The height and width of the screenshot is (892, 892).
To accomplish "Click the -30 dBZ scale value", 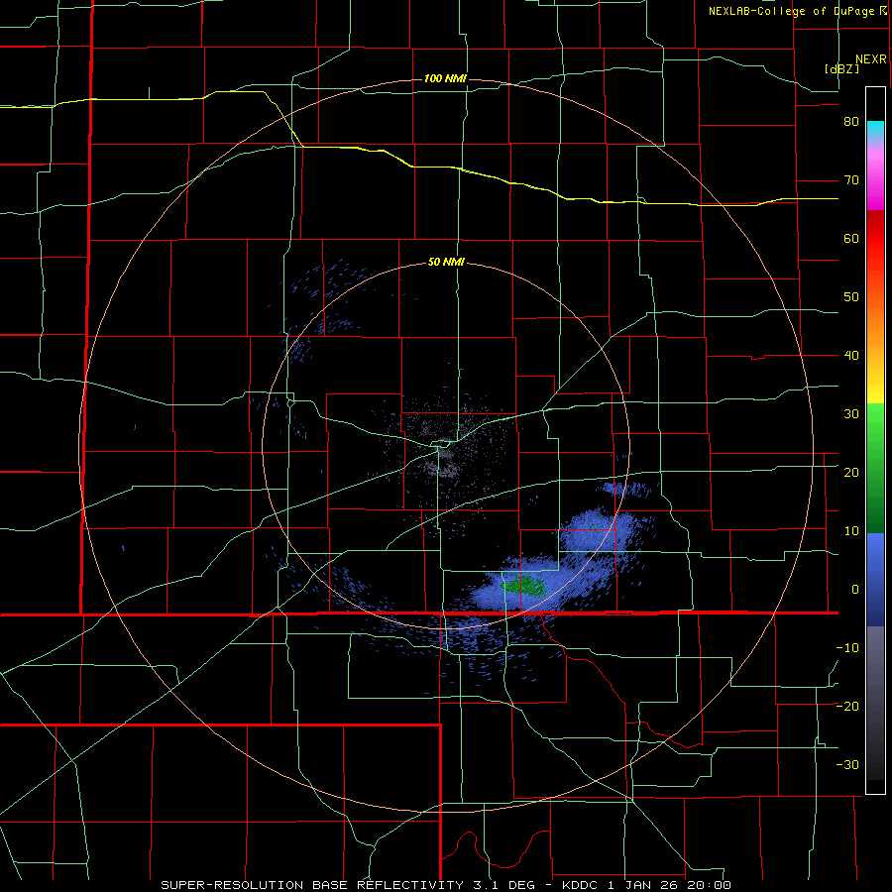I will click(847, 765).
